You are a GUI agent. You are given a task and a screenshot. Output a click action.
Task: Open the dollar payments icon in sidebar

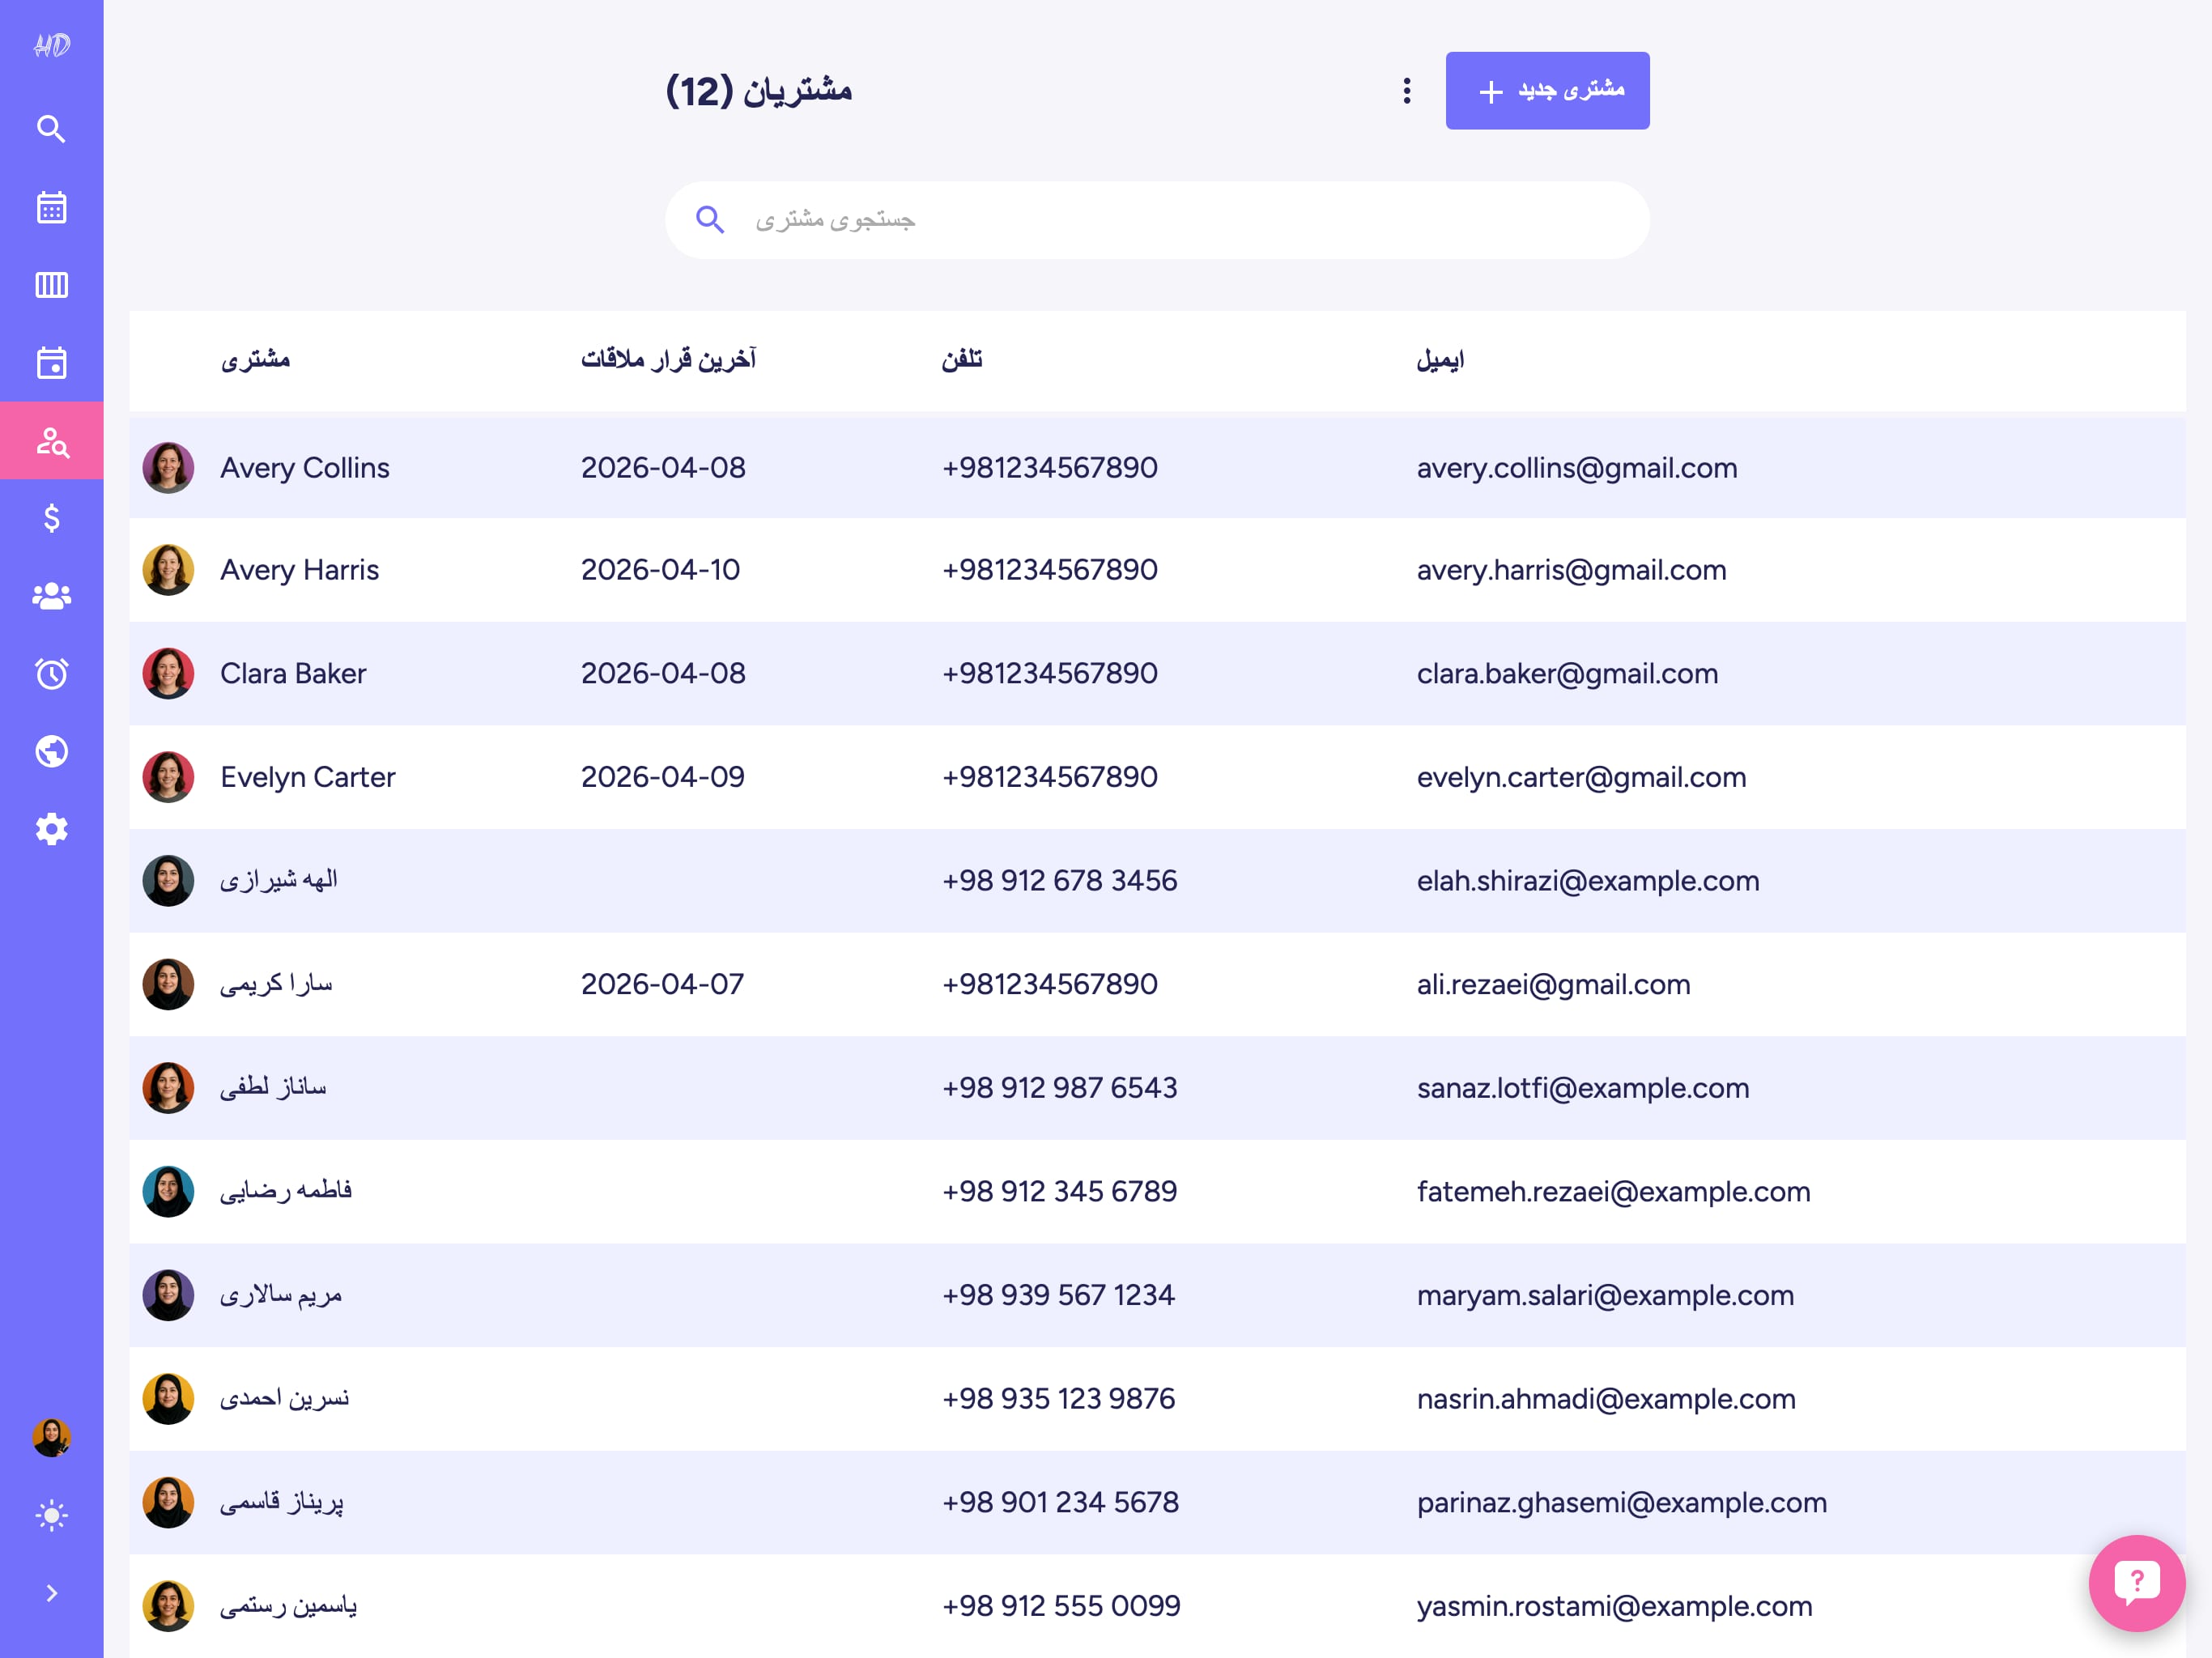tap(51, 518)
